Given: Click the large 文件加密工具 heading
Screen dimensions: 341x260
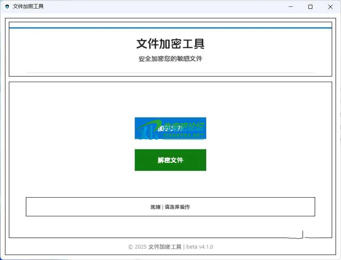Looking at the screenshot, I should point(170,44).
